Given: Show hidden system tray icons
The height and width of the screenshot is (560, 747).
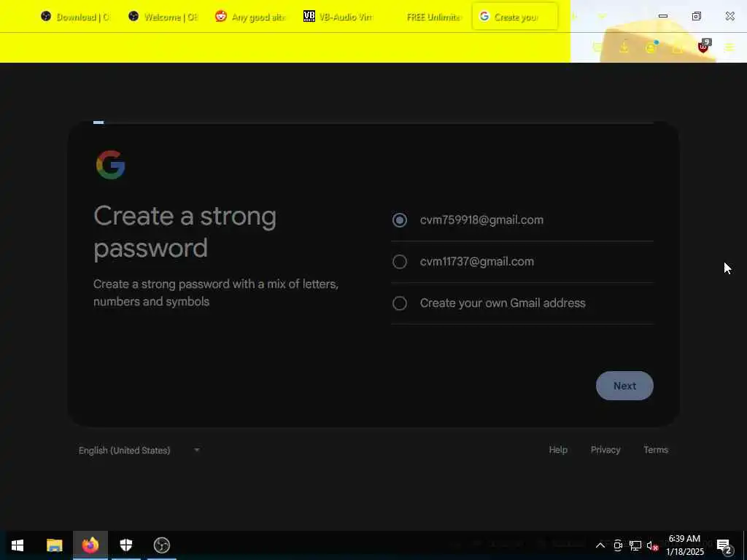Looking at the screenshot, I should [600, 545].
